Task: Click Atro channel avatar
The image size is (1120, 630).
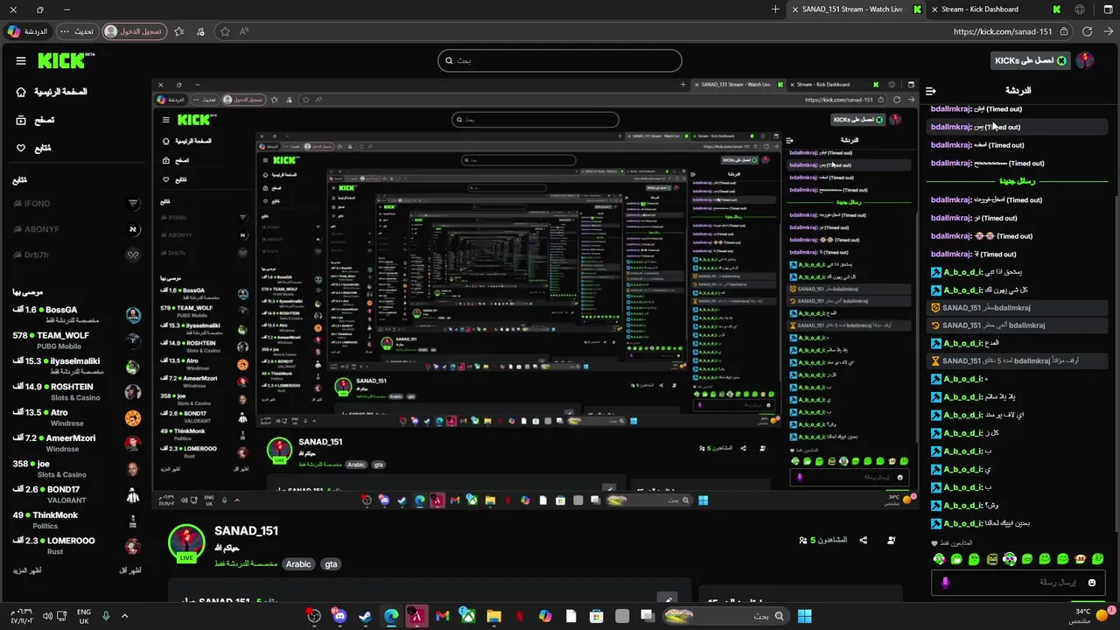Action: point(133,418)
